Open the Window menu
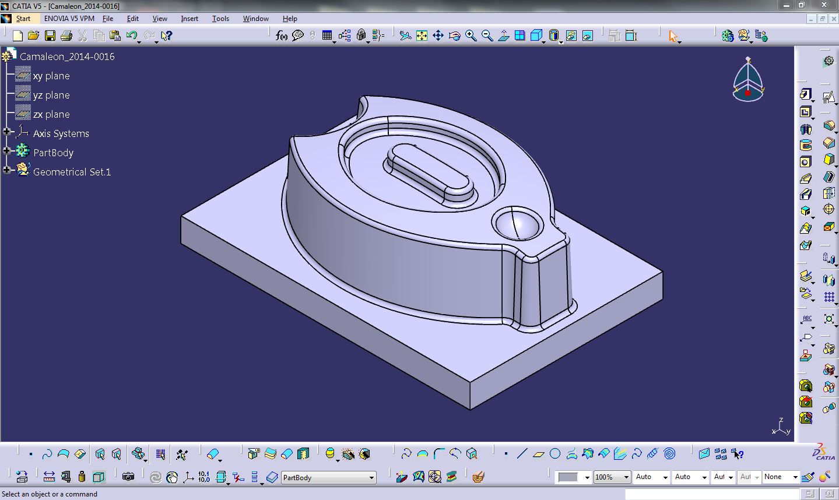 (256, 19)
